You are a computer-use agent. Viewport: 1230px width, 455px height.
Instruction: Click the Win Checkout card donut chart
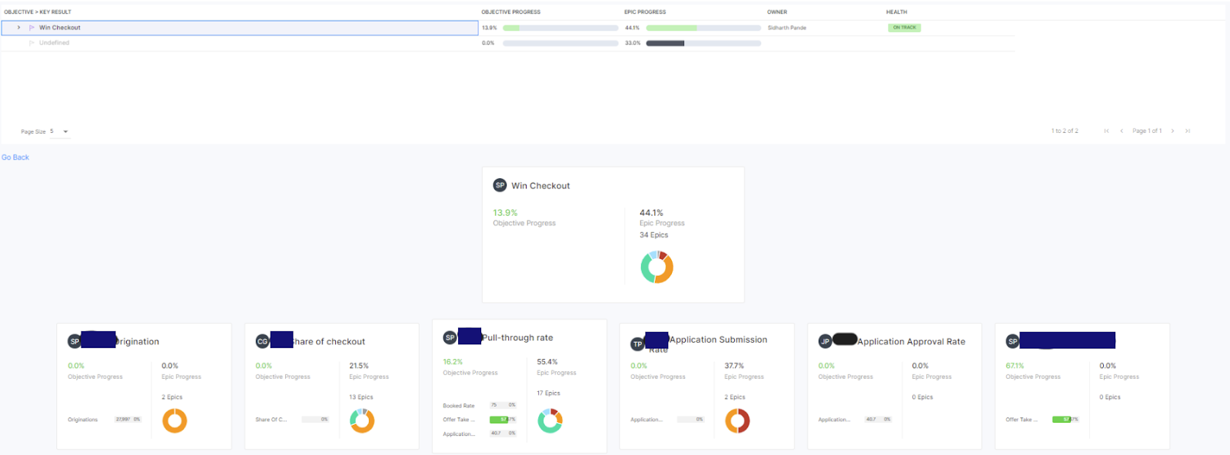pyautogui.click(x=657, y=267)
